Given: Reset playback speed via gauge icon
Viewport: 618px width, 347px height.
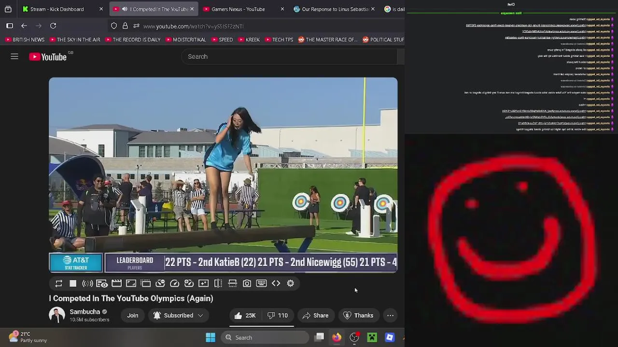Looking at the screenshot, I should 175,283.
